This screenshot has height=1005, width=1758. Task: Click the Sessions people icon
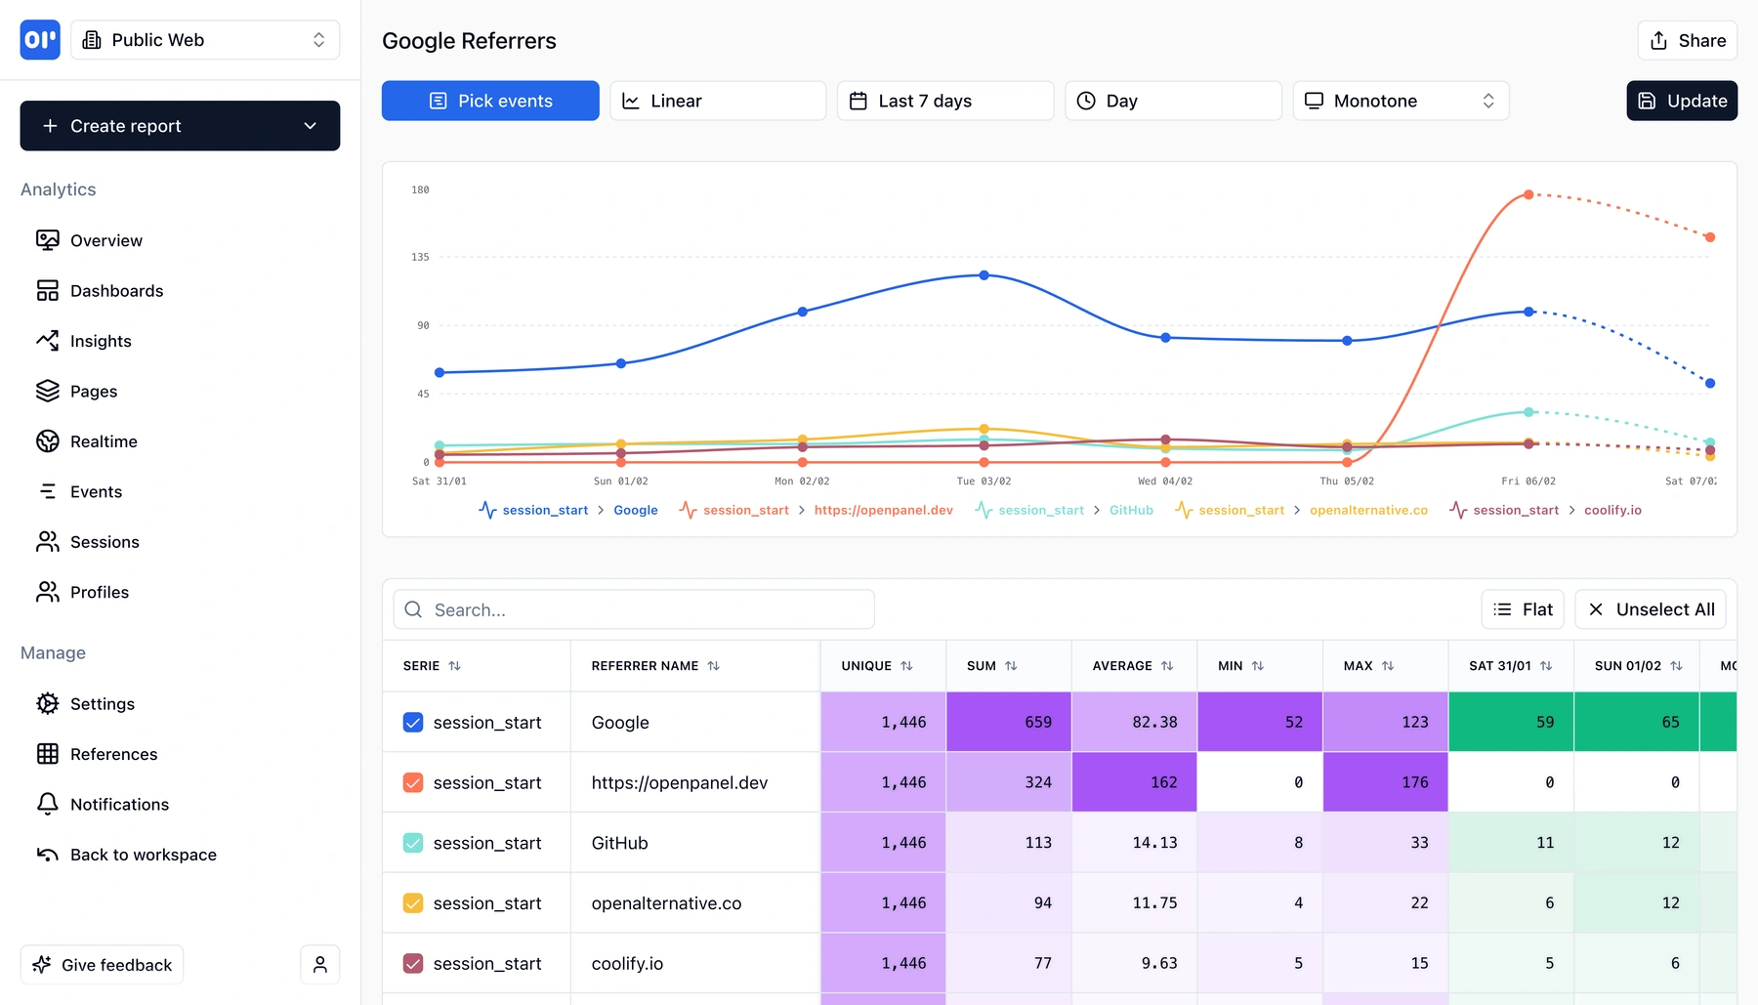pyautogui.click(x=48, y=541)
